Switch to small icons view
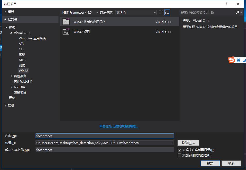The image size is (246, 170). tap(161, 12)
